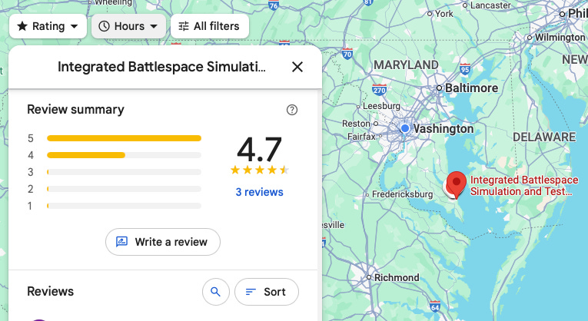Close the Integrated Battlespace Simulation panel
Screen dimensions: 588x321
pos(297,67)
